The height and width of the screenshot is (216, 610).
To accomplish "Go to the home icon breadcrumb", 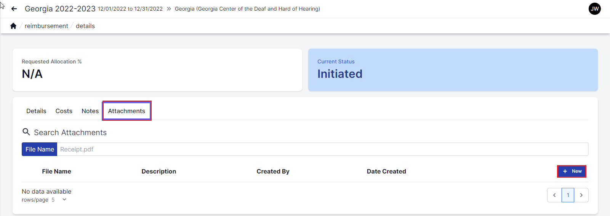I will [13, 26].
